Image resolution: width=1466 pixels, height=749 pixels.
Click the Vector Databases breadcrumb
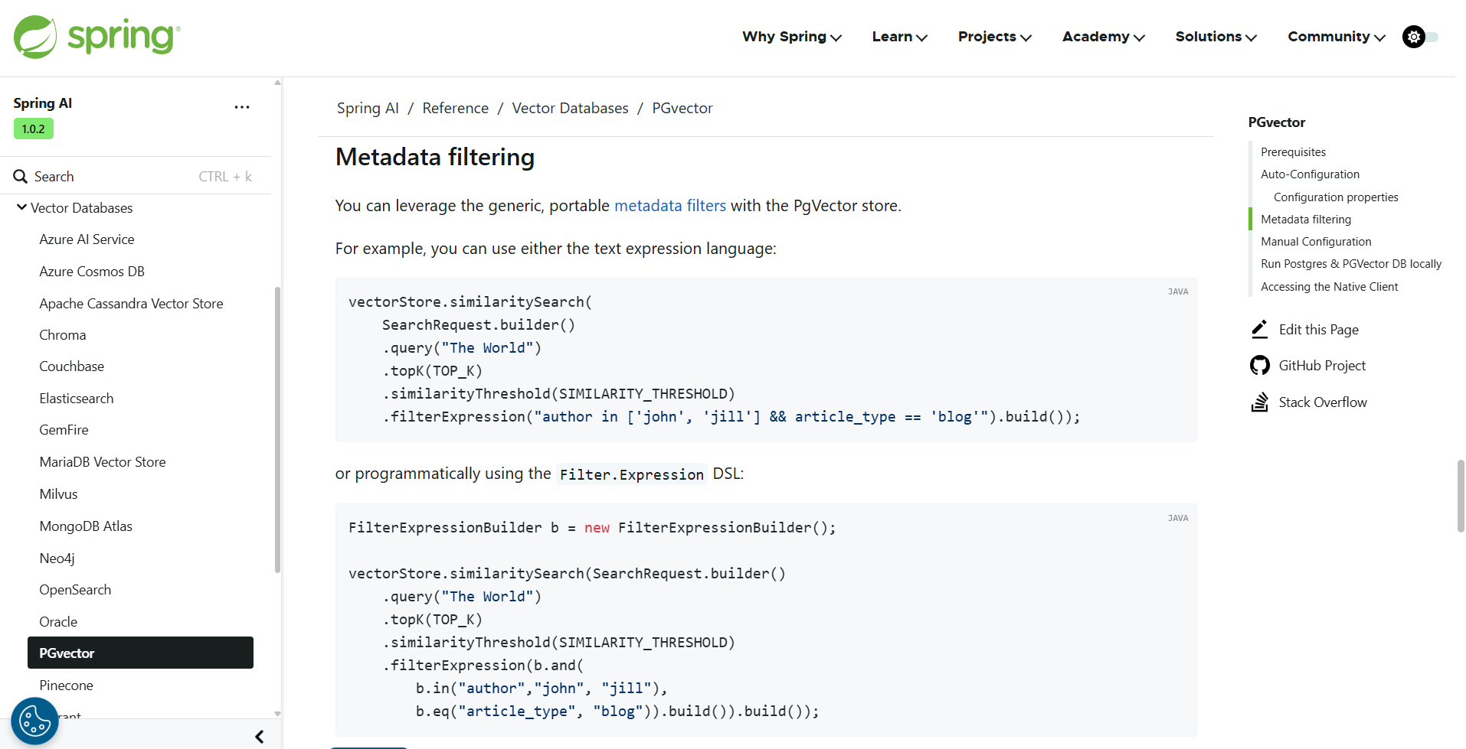570,109
